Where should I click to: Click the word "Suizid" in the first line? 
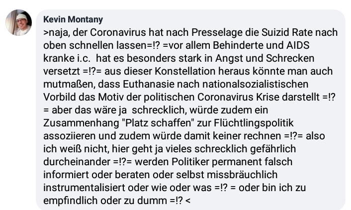[275, 32]
